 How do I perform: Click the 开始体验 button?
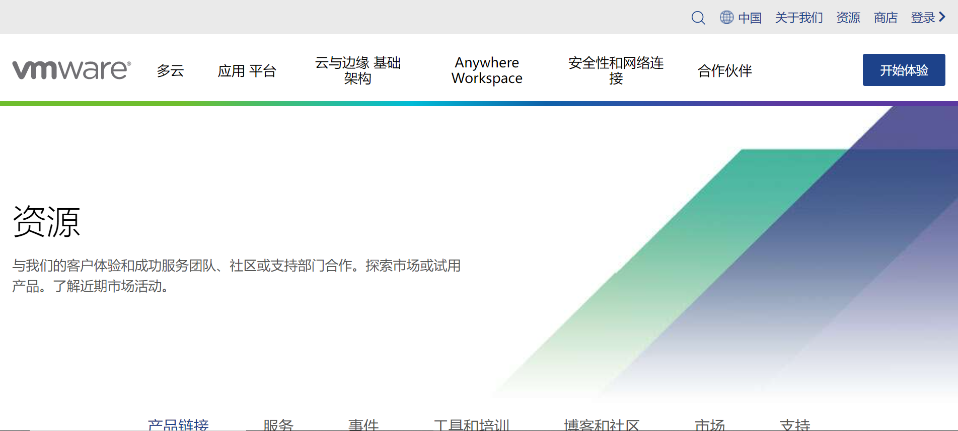904,70
